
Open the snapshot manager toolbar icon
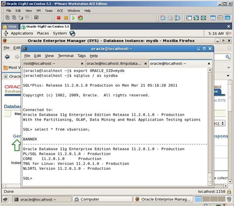coord(177,18)
